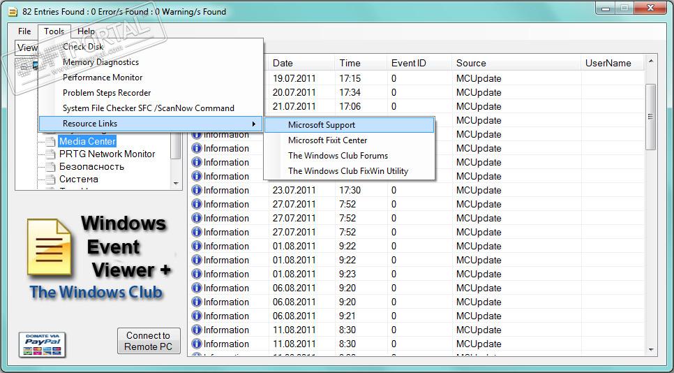Collapse the computer node in tree

coord(24,66)
